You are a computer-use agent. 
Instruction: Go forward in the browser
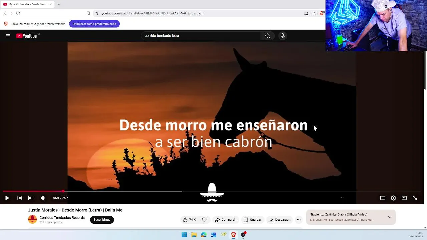click(11, 13)
